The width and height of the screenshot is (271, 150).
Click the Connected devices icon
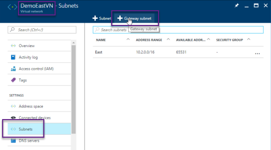click(x=13, y=118)
